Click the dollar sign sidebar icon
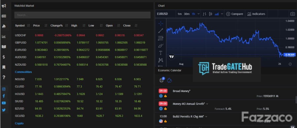The width and height of the screenshot is (297, 128). 4,57
